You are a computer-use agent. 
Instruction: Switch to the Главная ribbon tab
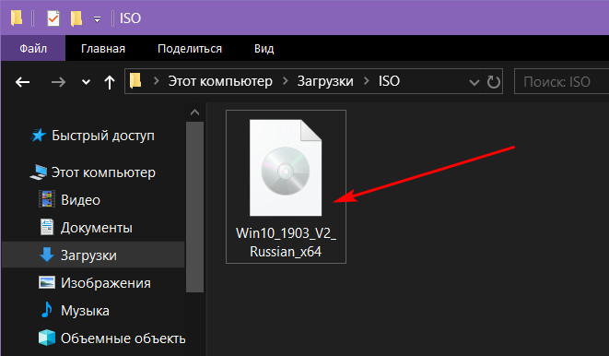coord(103,49)
